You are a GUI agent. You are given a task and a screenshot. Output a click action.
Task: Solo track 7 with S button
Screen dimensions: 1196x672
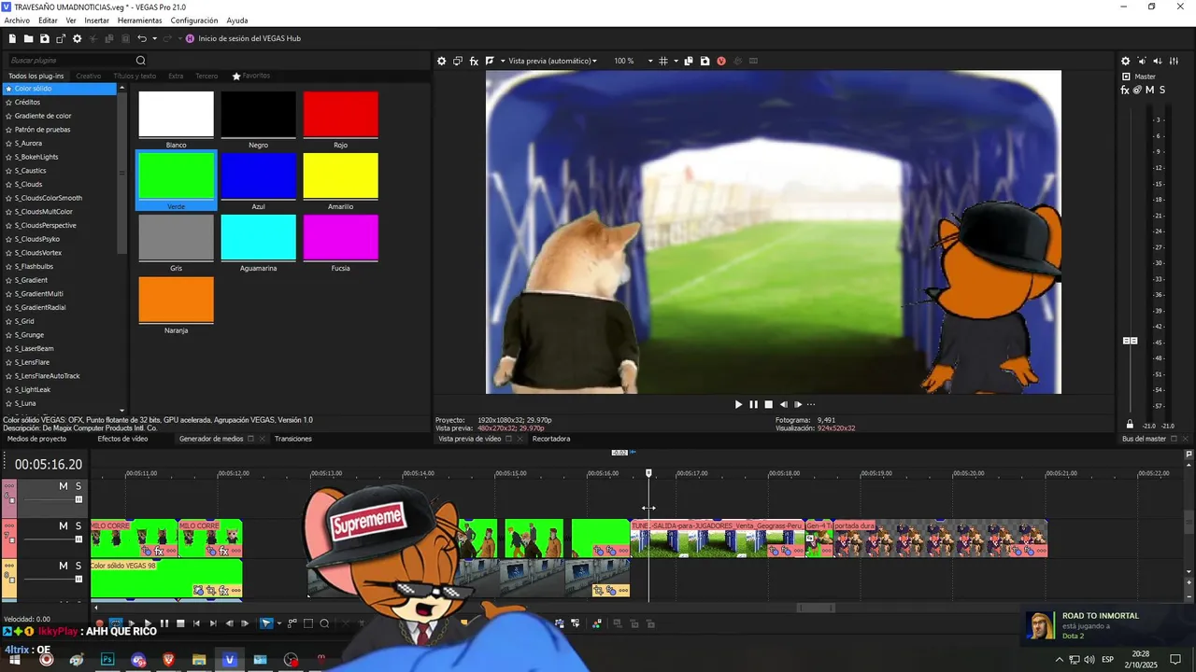click(78, 526)
